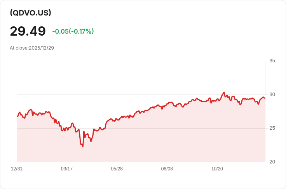
Task: Click the green -0.05(-0.17%) change text
Action: click(x=73, y=31)
